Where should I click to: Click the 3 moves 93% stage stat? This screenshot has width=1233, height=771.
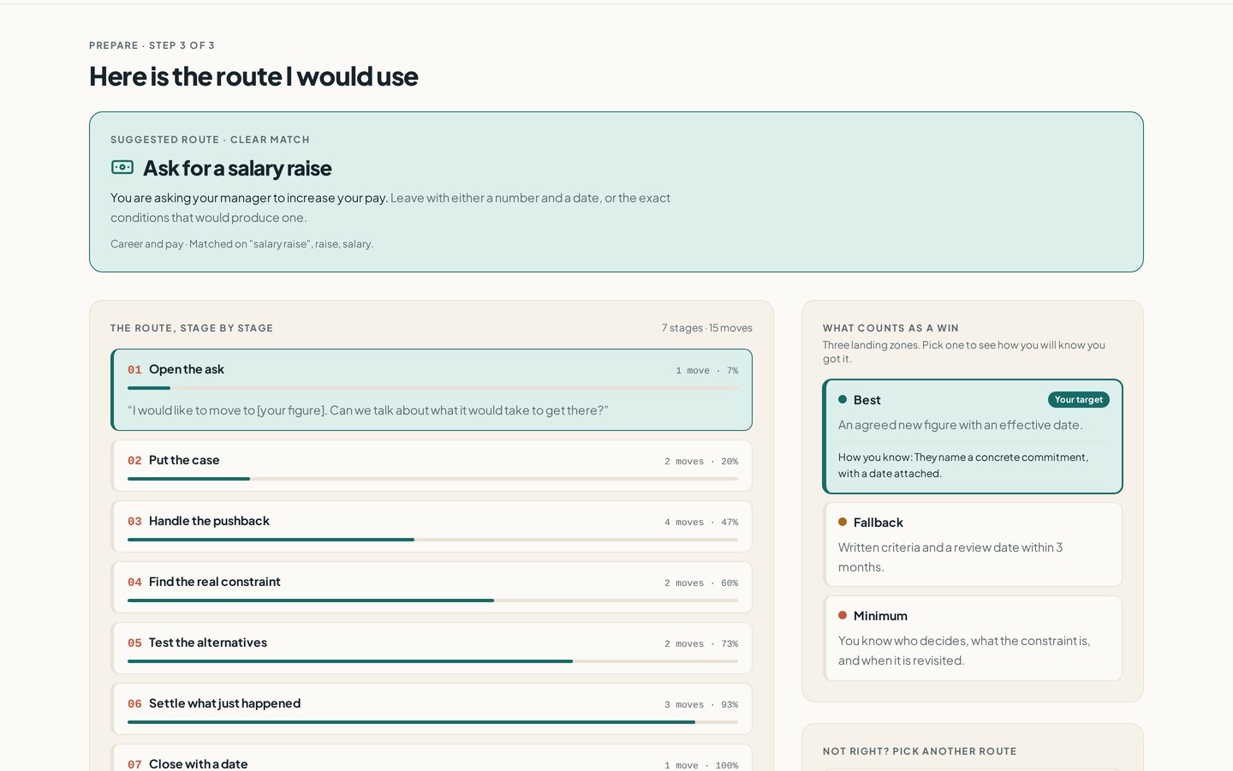[x=701, y=705]
